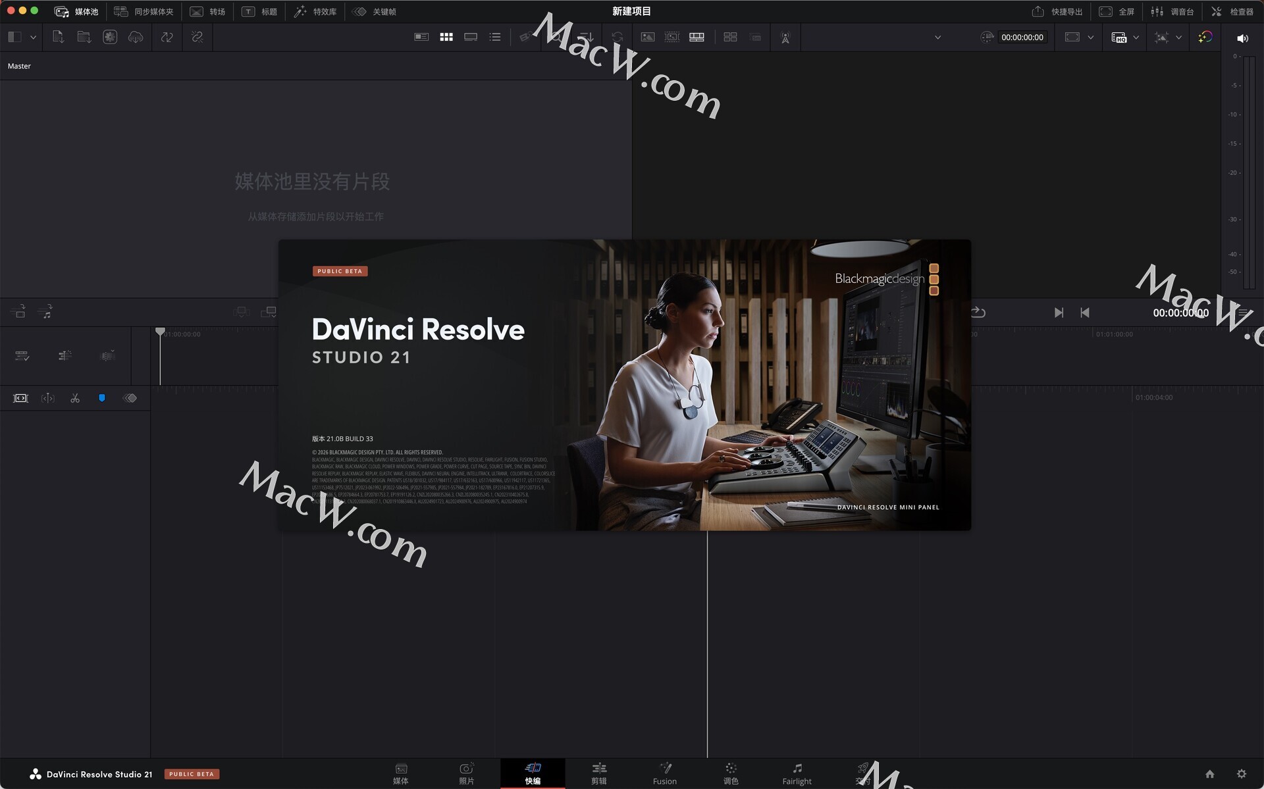Open the 关键帧 keyframes panel
The image size is (1264, 789).
[374, 12]
